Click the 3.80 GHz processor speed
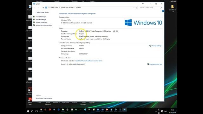 (115, 31)
